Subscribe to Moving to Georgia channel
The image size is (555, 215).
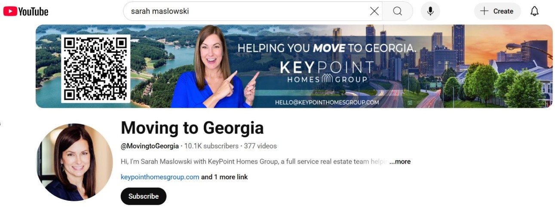pyautogui.click(x=144, y=196)
